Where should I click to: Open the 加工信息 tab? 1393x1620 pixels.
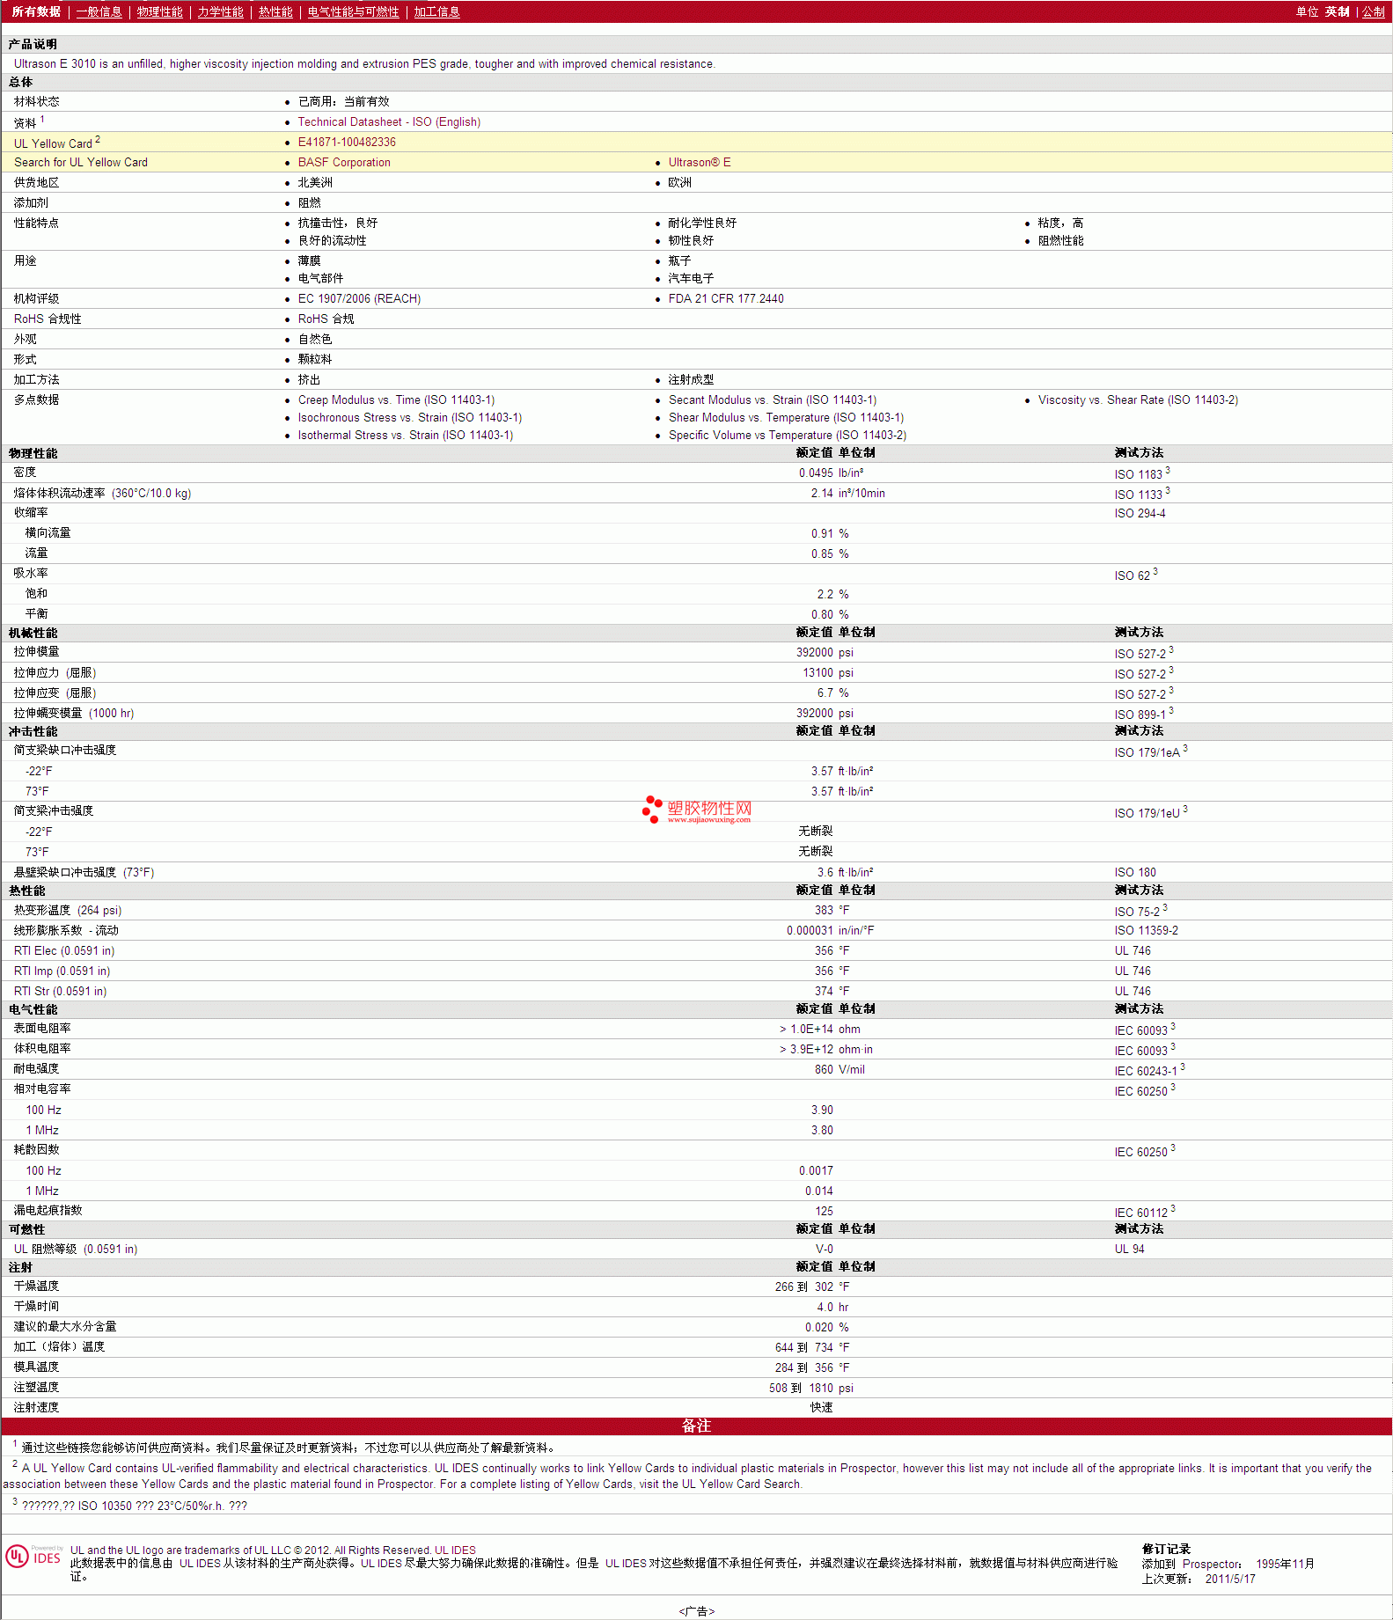pyautogui.click(x=437, y=11)
